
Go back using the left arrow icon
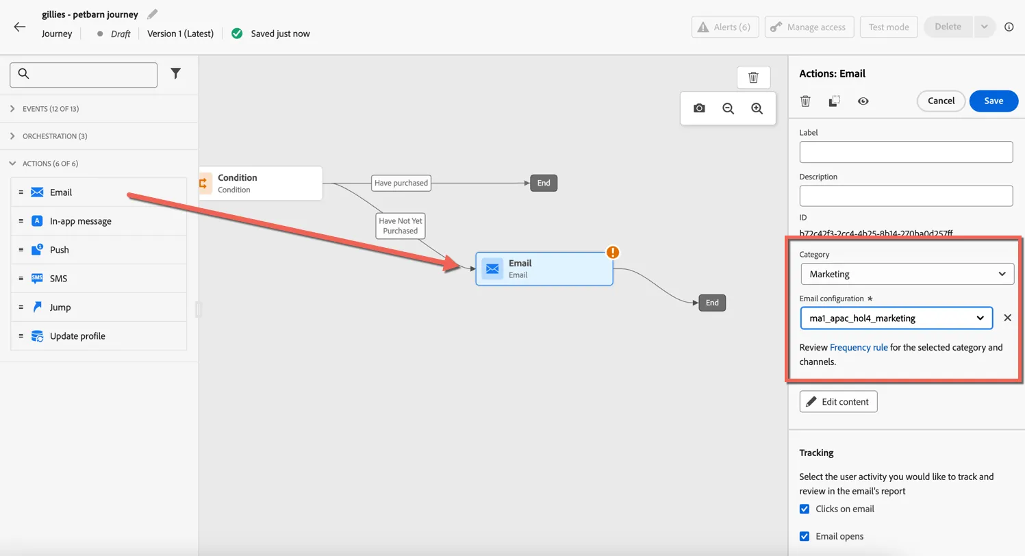(19, 27)
